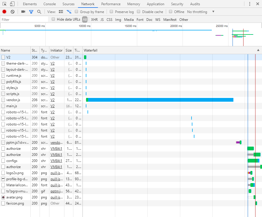Click the pptm.js file icon
Screen dimensions: 262x217
3,143
